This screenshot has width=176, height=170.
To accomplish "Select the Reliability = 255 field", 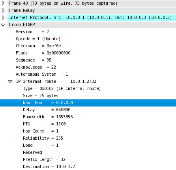I will (43, 138).
